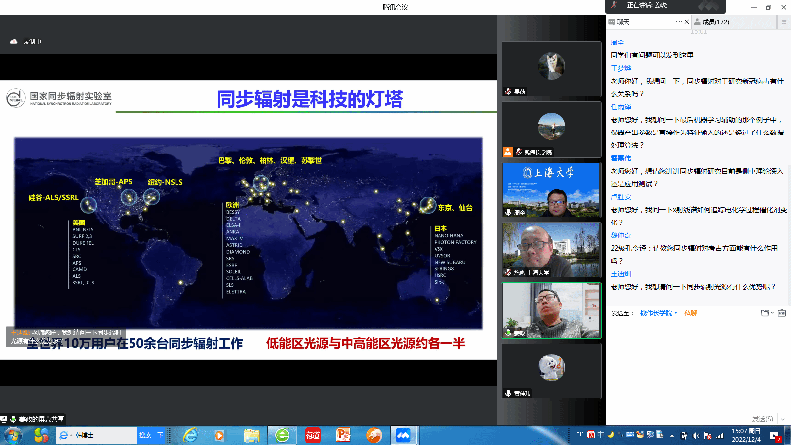
Task: Click the 私聊 private chat link
Action: (691, 312)
